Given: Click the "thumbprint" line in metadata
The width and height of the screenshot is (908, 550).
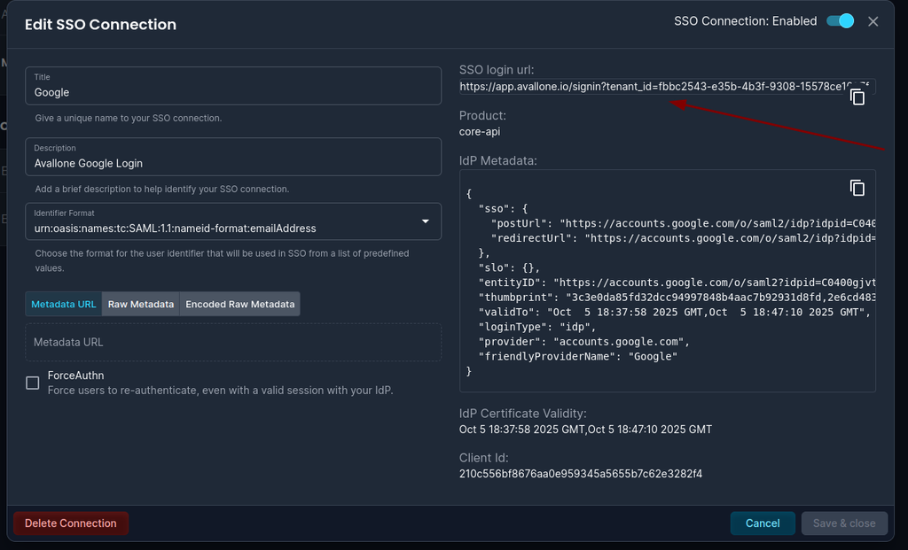Looking at the screenshot, I should pos(677,298).
